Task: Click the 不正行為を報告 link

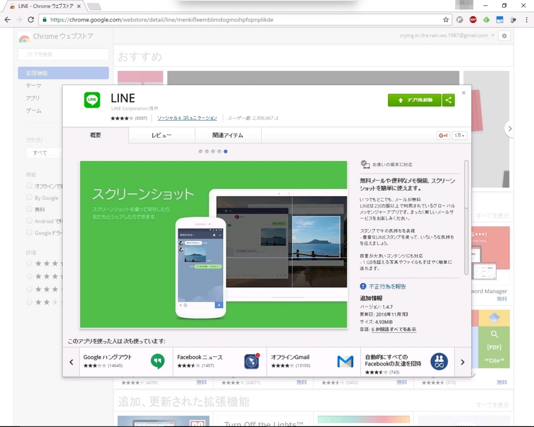Action: (387, 286)
